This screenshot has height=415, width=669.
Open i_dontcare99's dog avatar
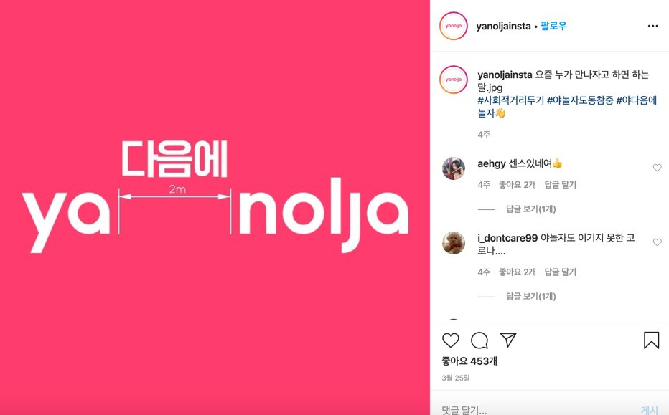coord(454,243)
